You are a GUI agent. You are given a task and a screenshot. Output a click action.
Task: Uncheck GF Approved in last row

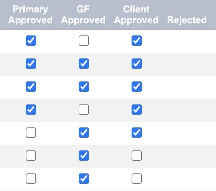[x=84, y=179]
